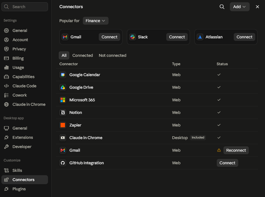Viewport: 265px width, 197px height.
Task: Connect the Gmail popular card
Action: (109, 37)
